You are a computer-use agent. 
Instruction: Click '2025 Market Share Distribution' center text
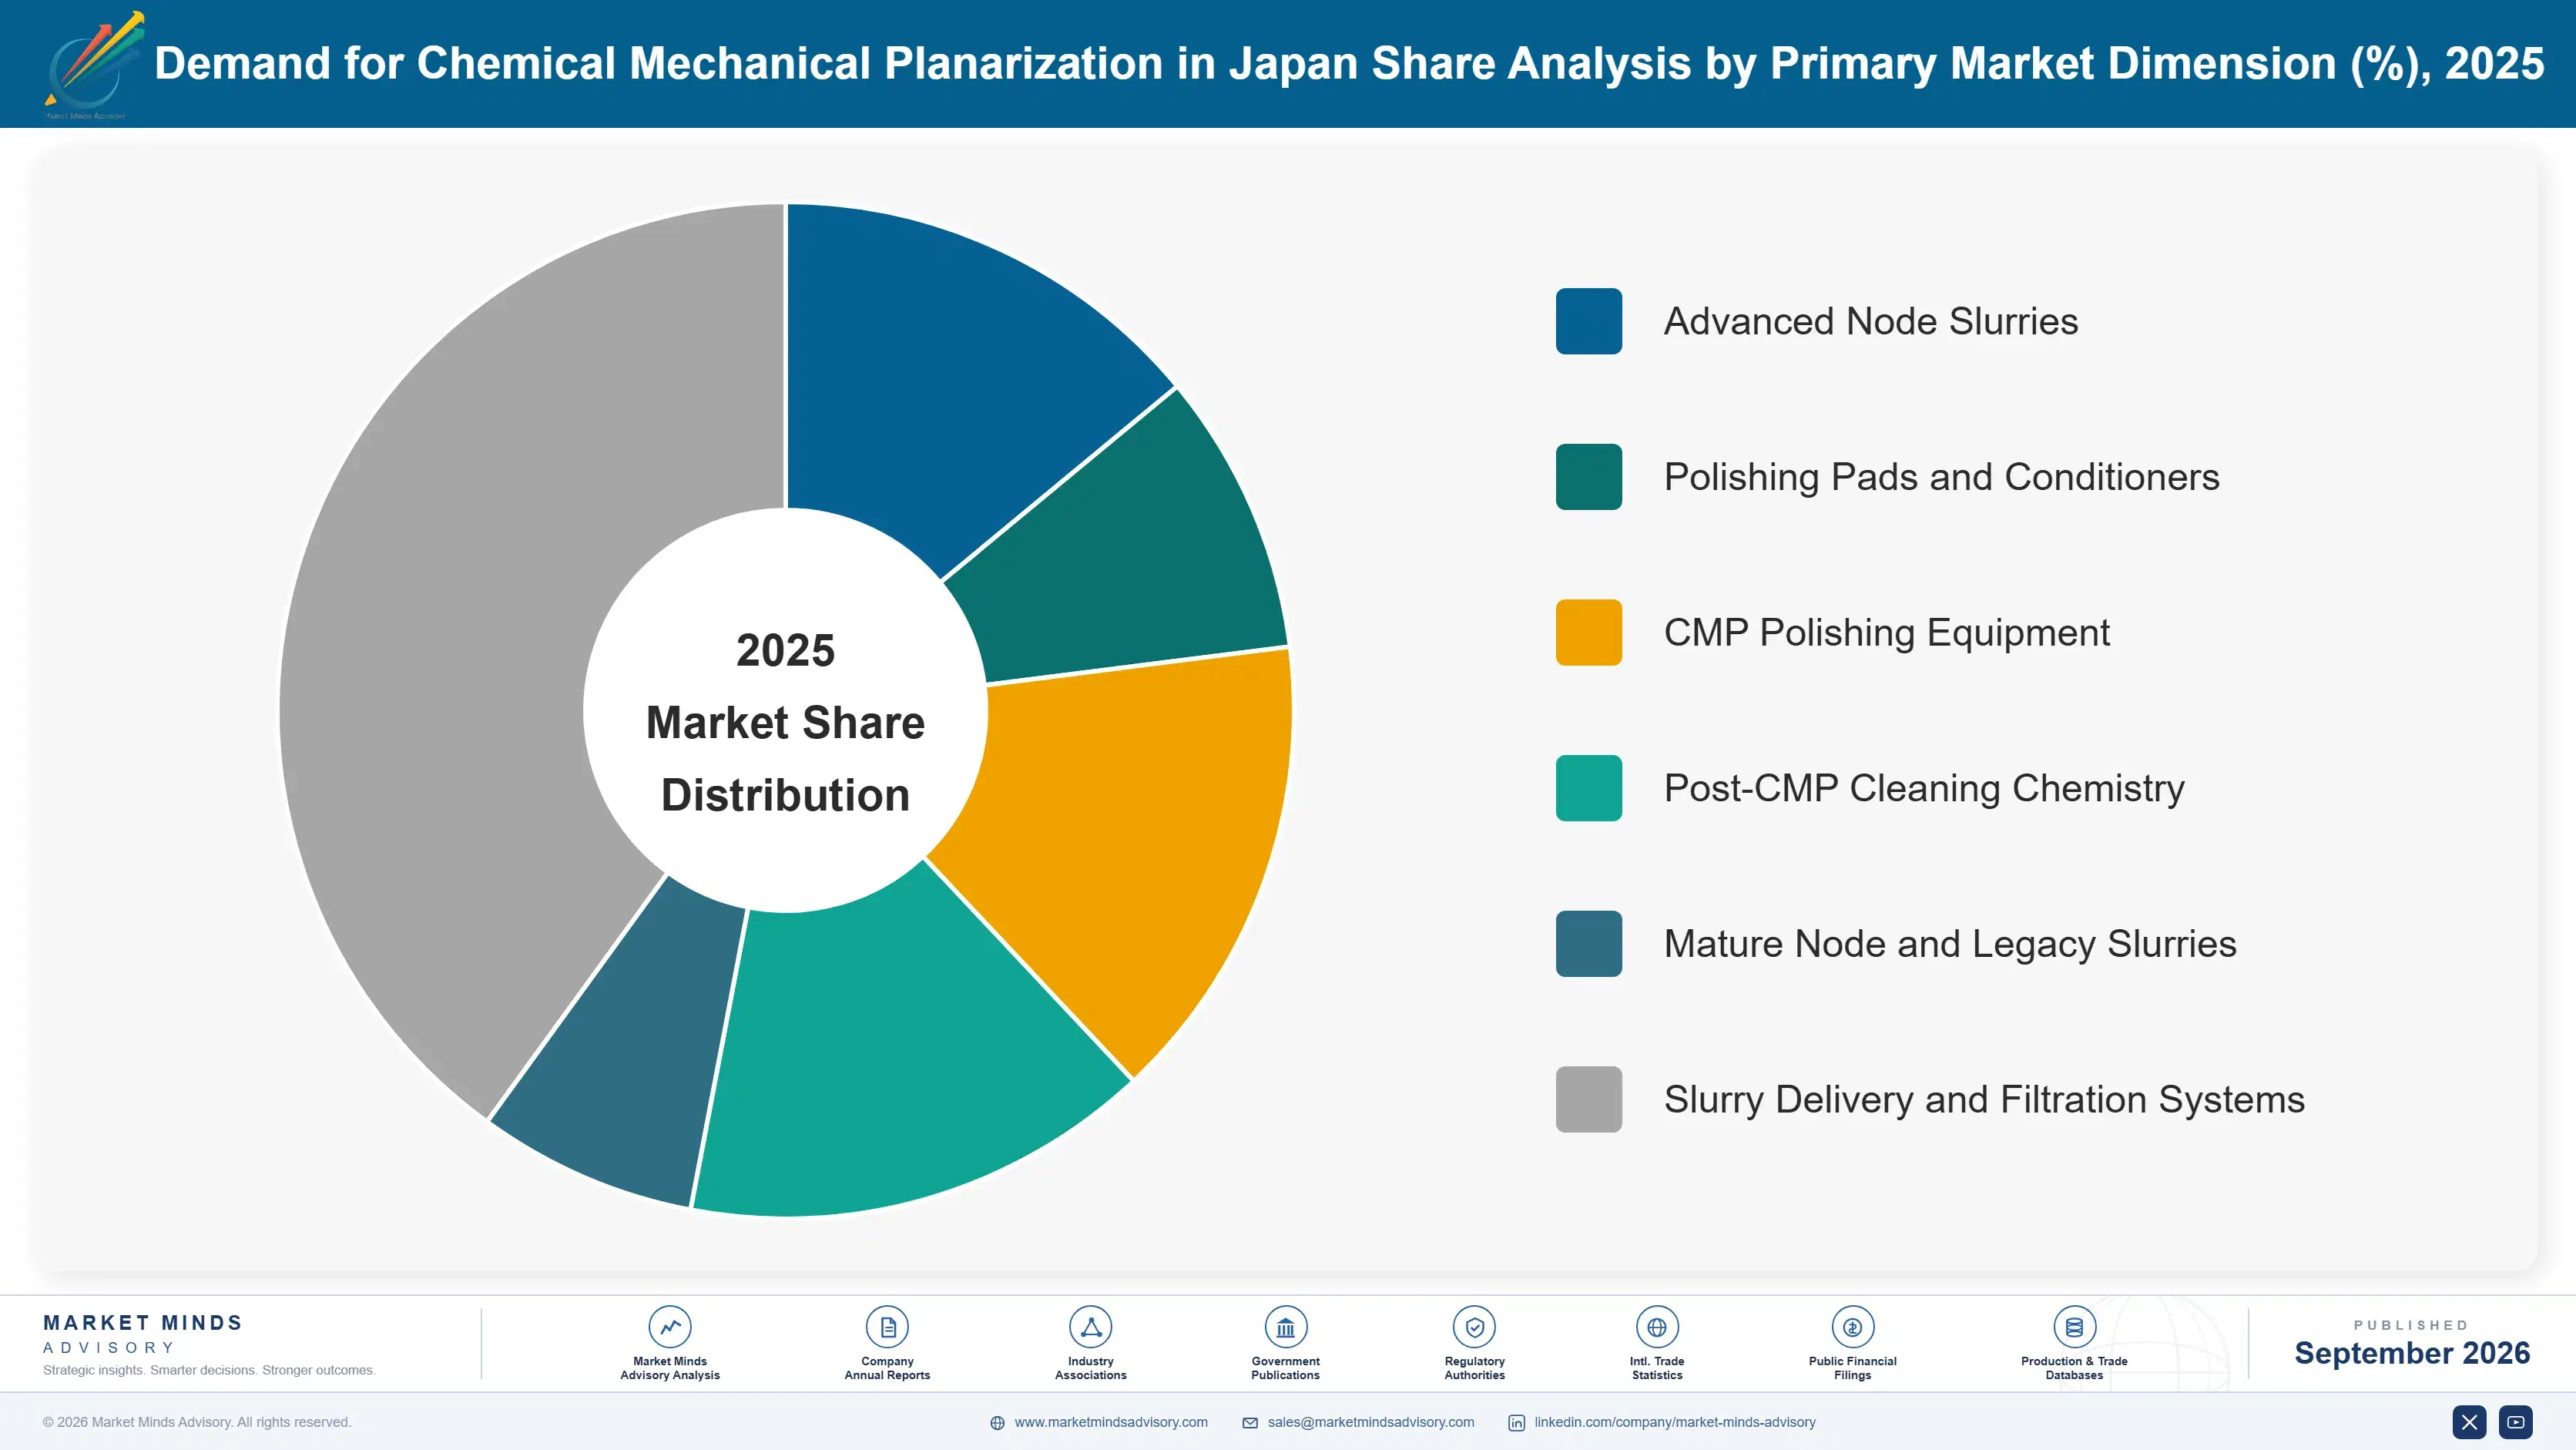coord(785,722)
